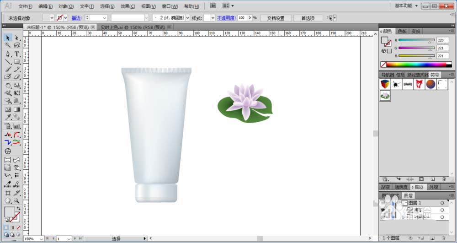Screen dimensions: 457x243
Task: Select the Rectangle tool
Action: tap(16, 62)
